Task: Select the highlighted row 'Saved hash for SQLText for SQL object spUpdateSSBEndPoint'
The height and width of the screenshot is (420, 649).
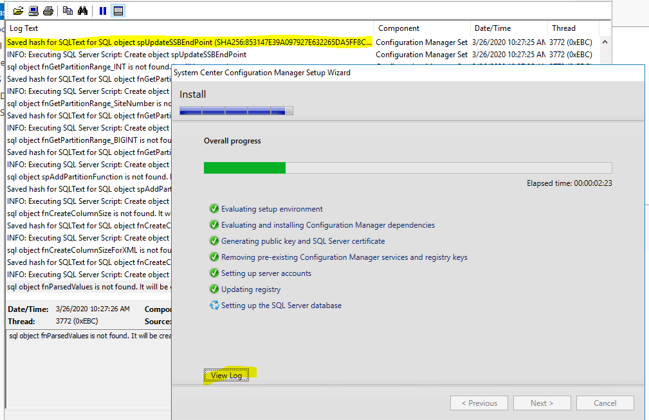Action: [x=189, y=42]
